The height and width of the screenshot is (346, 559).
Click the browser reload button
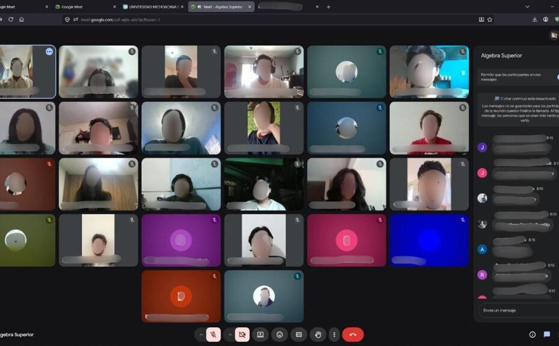11,19
